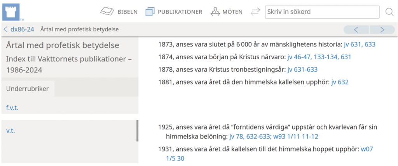The width and height of the screenshot is (398, 166).
Task: Open the Bibeln section
Action: (119, 12)
